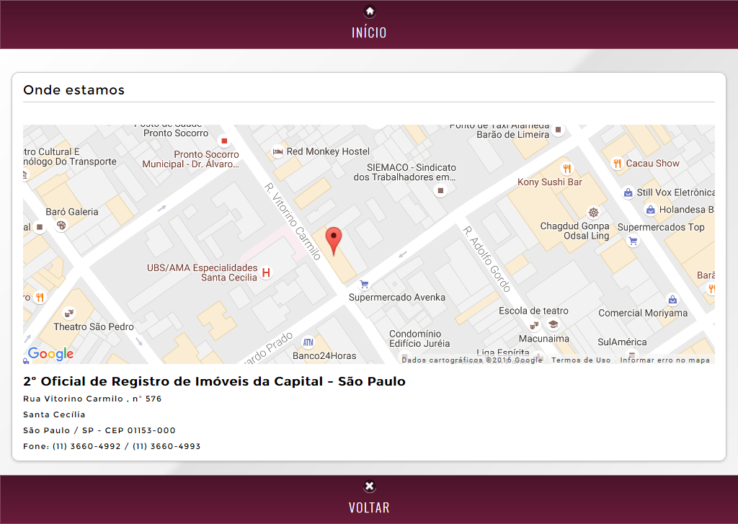
Task: Click the Kony Sushi Bar restaurant icon
Action: (566, 168)
